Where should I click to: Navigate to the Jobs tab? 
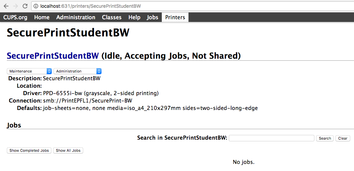pos(152,17)
